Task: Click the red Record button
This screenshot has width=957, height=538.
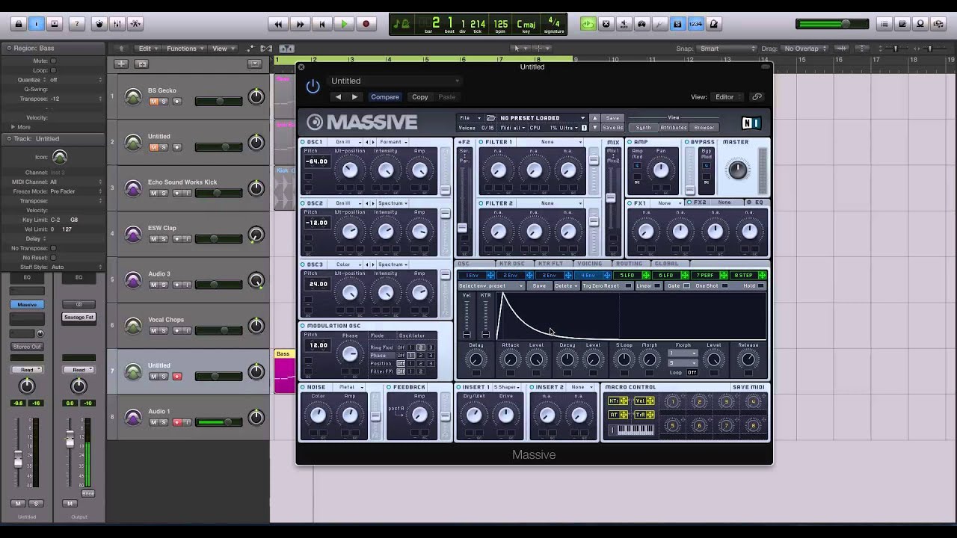Action: (366, 24)
